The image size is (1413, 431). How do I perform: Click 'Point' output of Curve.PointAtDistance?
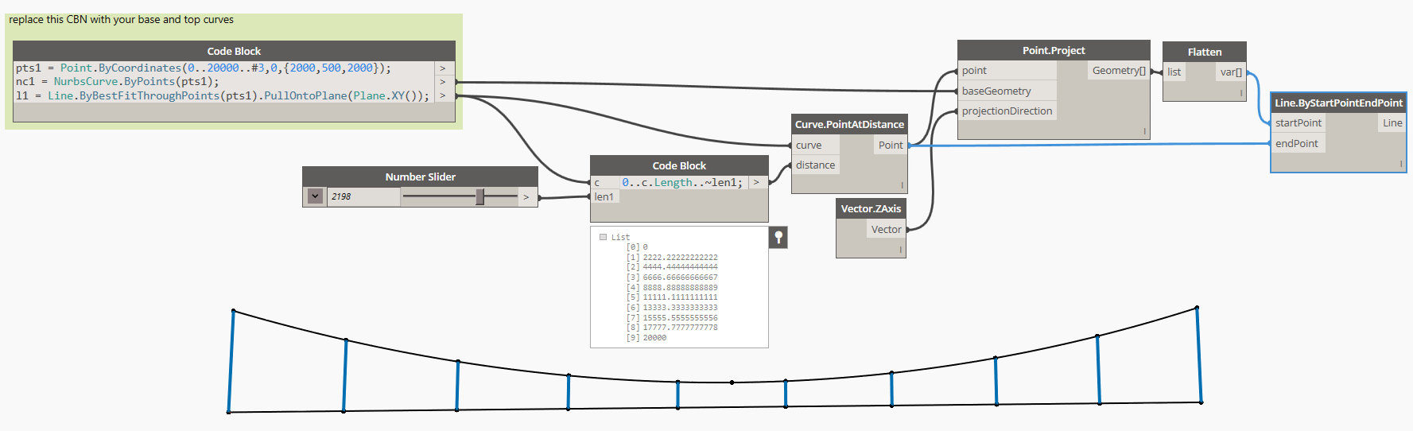(890, 145)
